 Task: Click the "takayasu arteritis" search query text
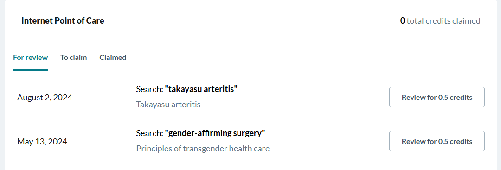coord(201,89)
